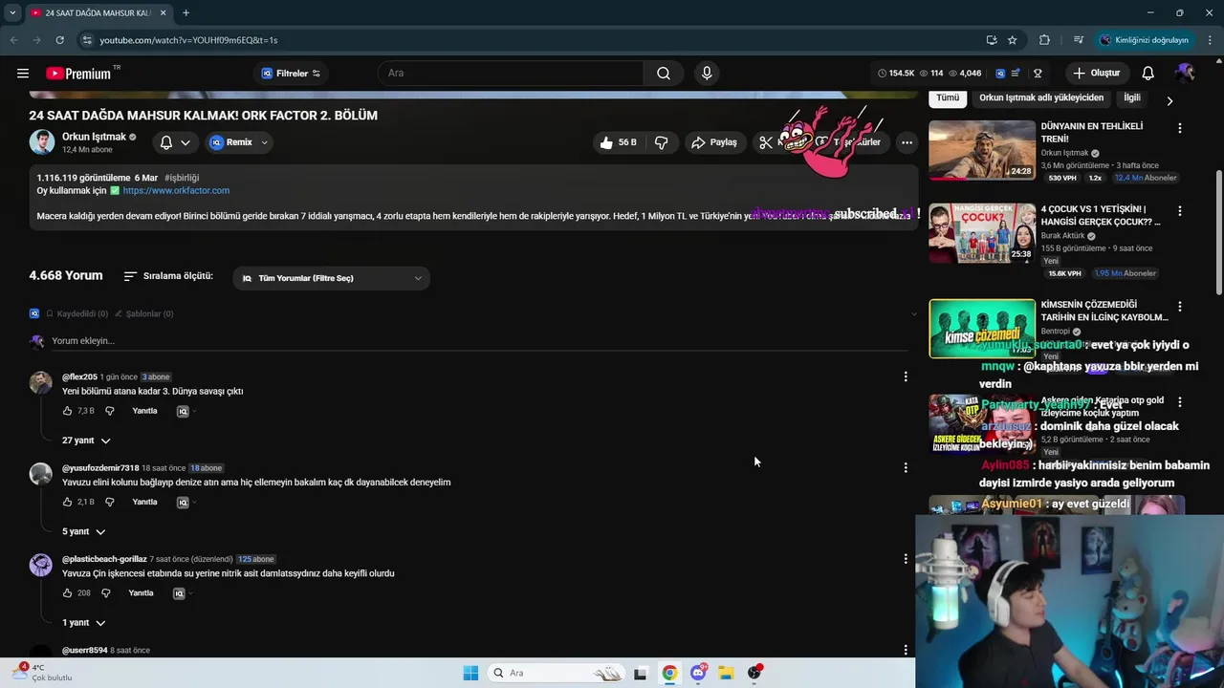Open Tüm Yorumlar filter dropdown
Screen dimensions: 1224x688
[331, 278]
